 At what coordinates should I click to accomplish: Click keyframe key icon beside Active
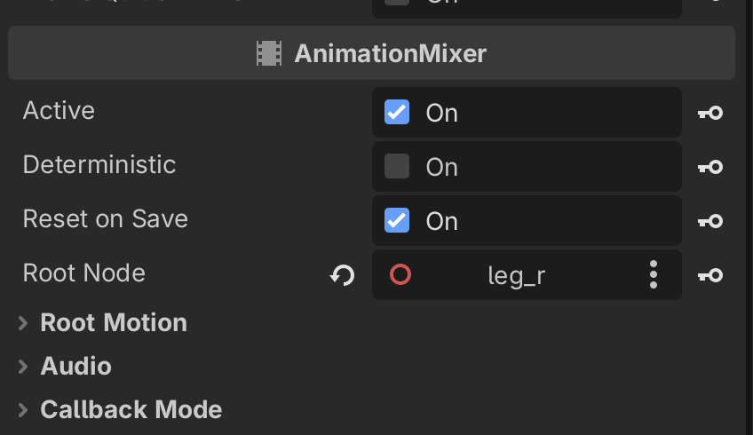click(x=710, y=113)
